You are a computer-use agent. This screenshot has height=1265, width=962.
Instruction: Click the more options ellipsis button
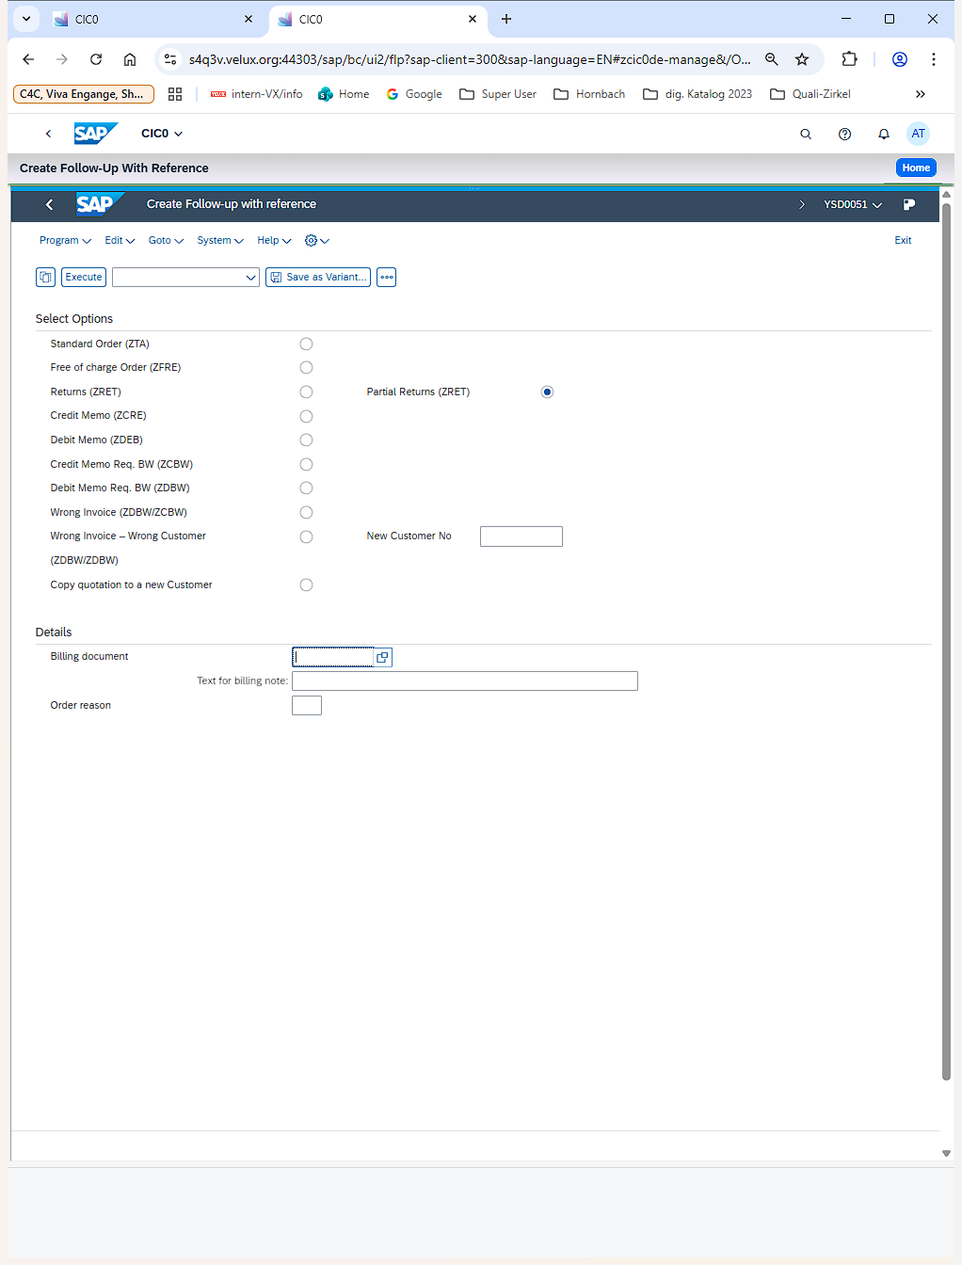point(386,278)
